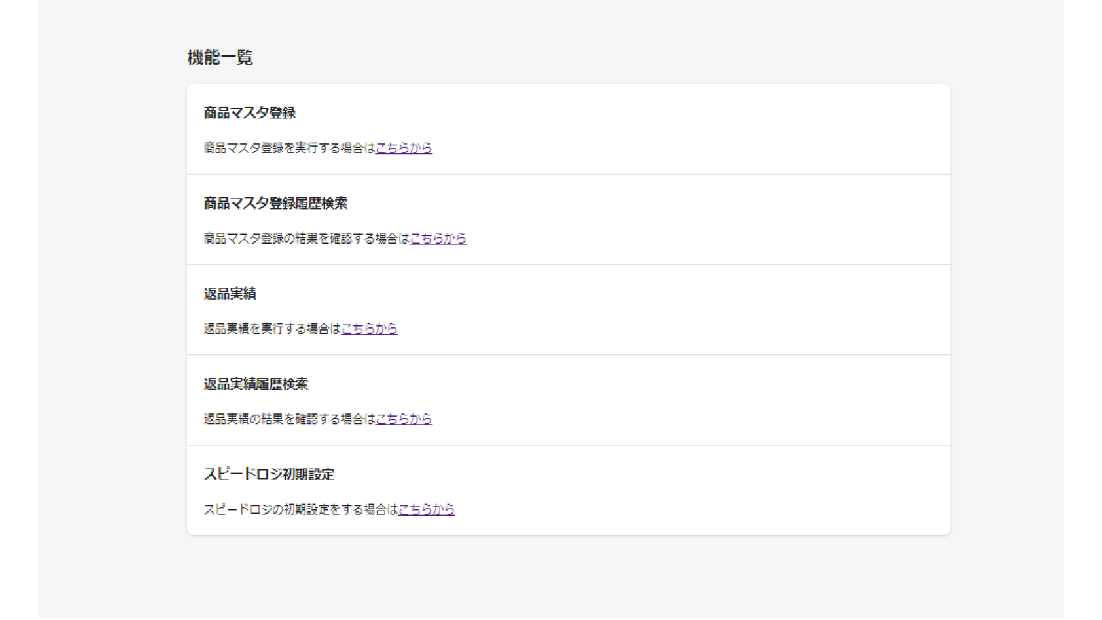1102x620 pixels.
Task: Click the 返品実績履歴検索 section heading
Action: coord(256,384)
